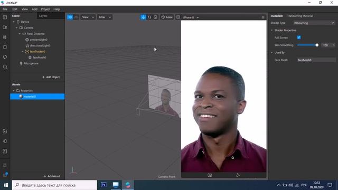Collapse the faceTracker0 node
The image size is (338, 190).
pyautogui.click(x=23, y=52)
